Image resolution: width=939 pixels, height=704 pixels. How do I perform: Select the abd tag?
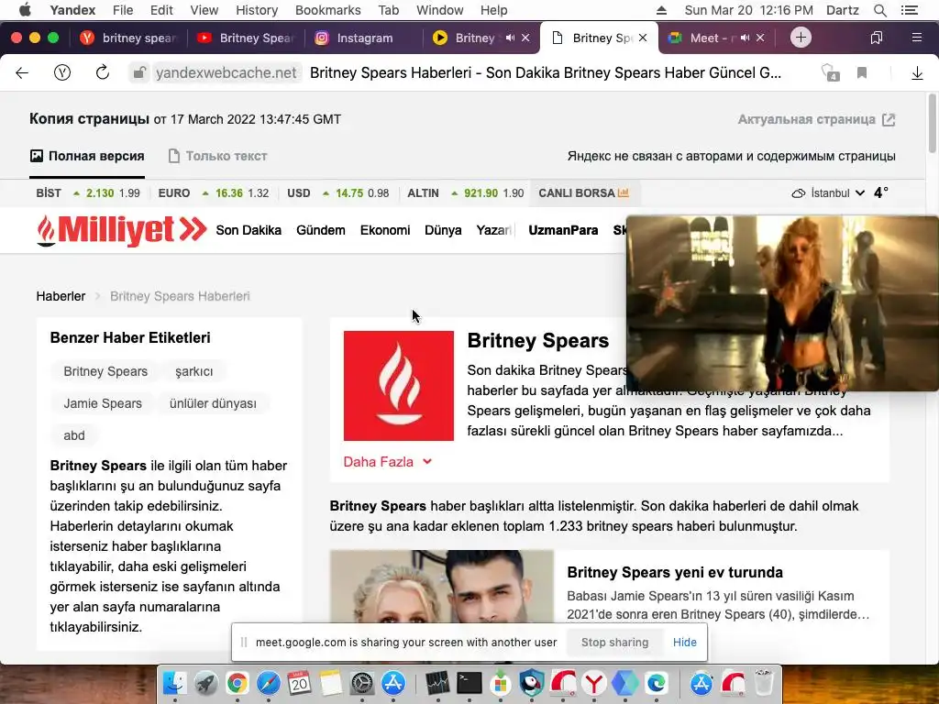74,435
